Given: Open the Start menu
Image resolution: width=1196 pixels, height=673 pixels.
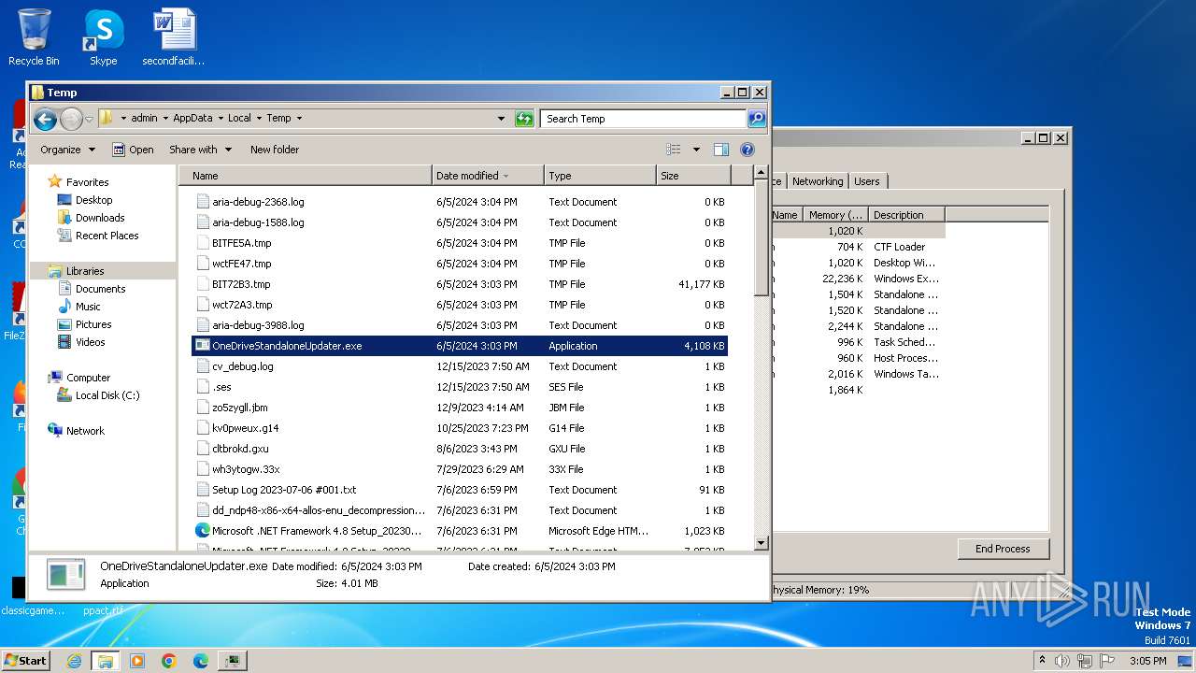Looking at the screenshot, I should click(x=26, y=660).
